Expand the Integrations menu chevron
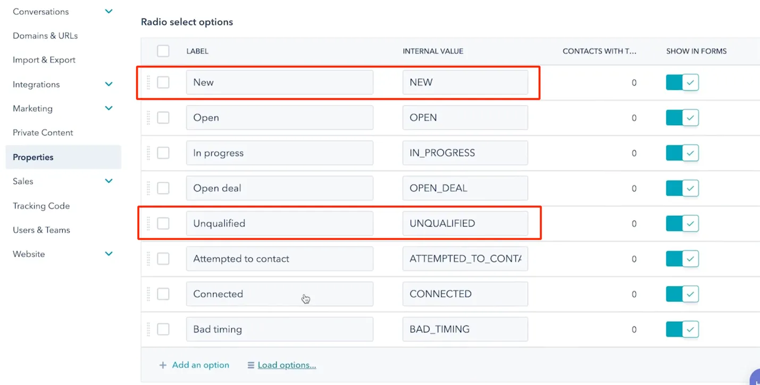Screen dimensions: 760x385 [x=108, y=84]
